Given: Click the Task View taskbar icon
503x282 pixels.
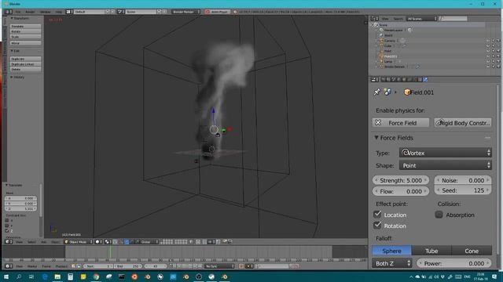Looking at the screenshot, I should [31, 277].
